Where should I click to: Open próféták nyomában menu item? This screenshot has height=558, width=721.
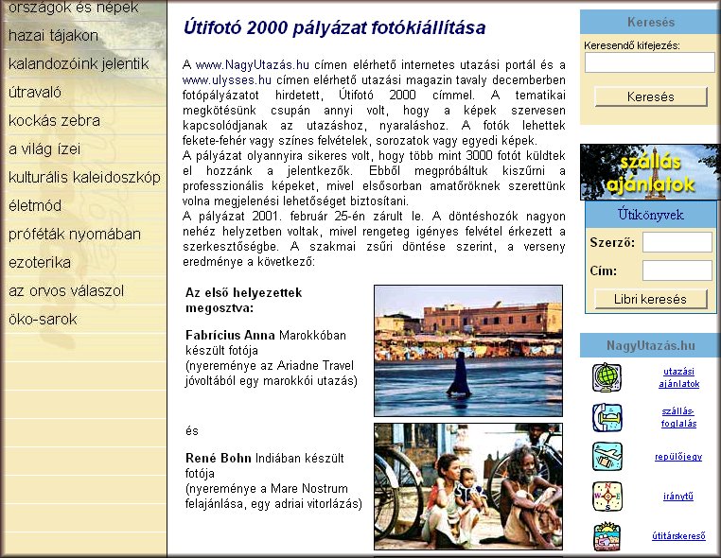coord(75,234)
